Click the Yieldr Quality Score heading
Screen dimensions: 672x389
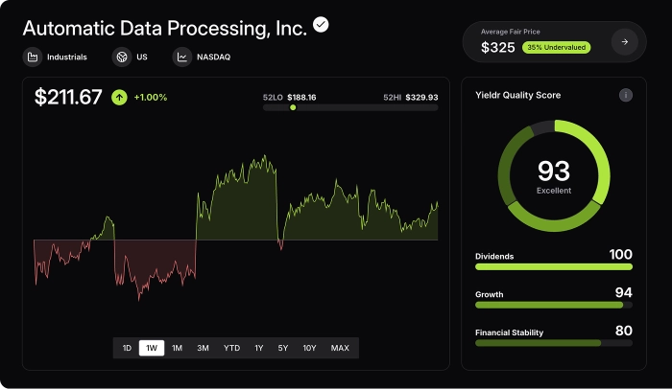tap(517, 95)
